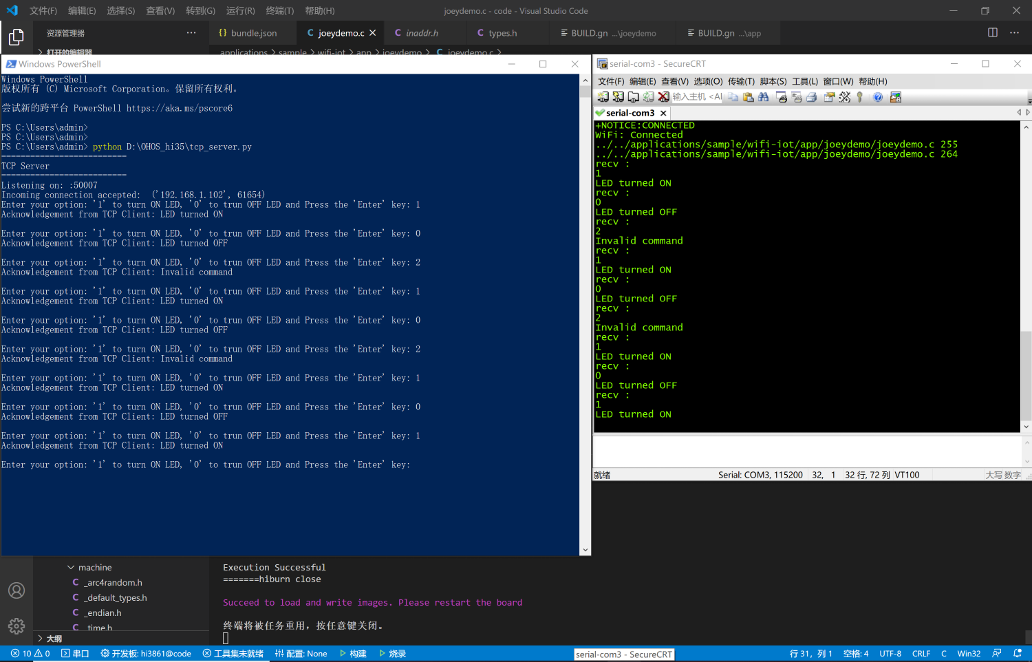The height and width of the screenshot is (662, 1032).
Task: Open the Accounts icon in VS Code
Action: coord(17,590)
